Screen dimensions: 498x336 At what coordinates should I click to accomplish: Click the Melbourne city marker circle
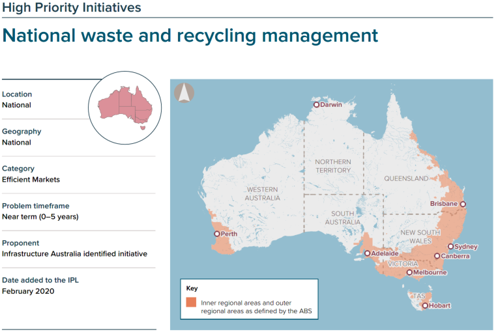410,273
